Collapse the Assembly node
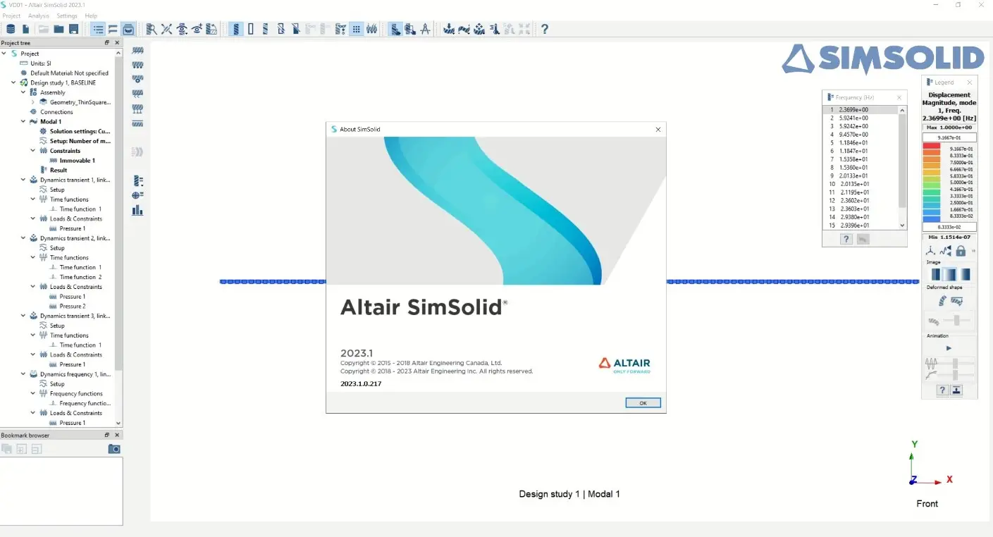This screenshot has height=537, width=993. pos(23,92)
